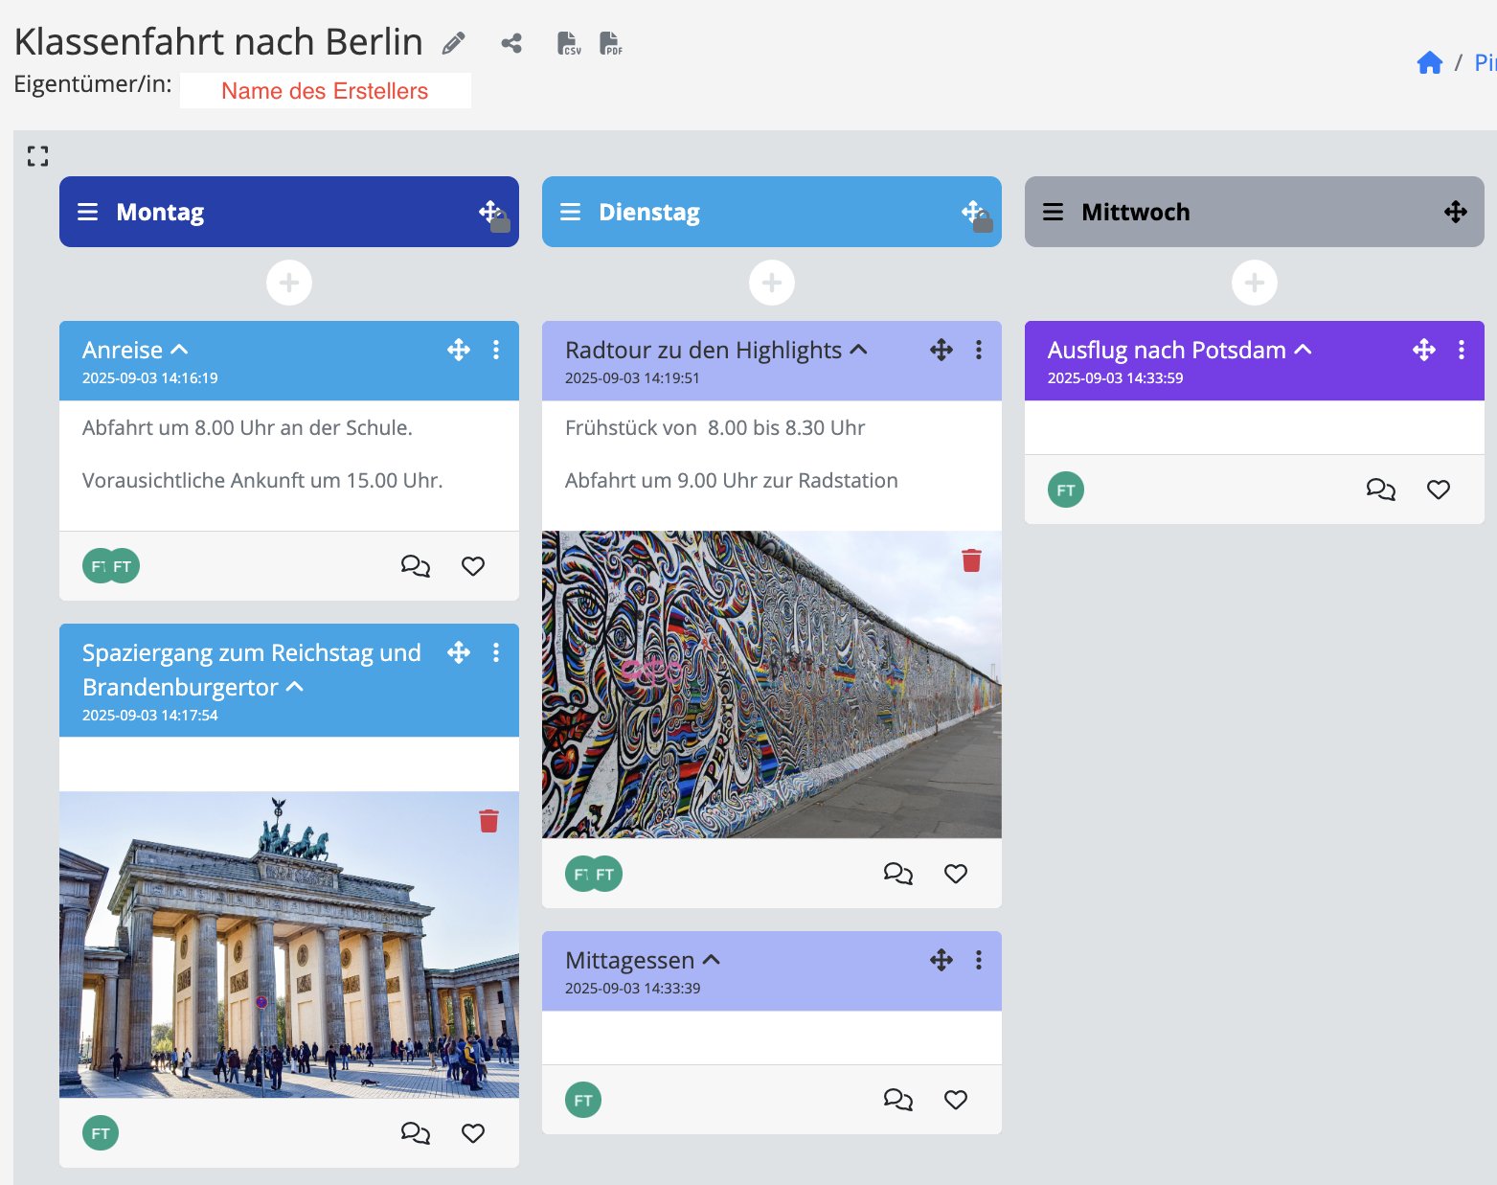This screenshot has width=1497, height=1185.
Task: Collapse the Radtour zu den Highlights card
Action: [859, 350]
